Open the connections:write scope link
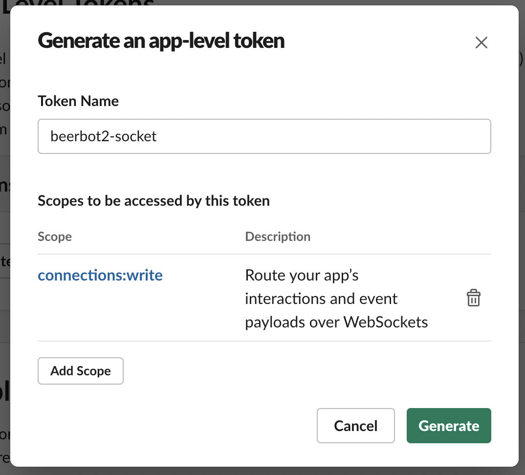 click(100, 276)
